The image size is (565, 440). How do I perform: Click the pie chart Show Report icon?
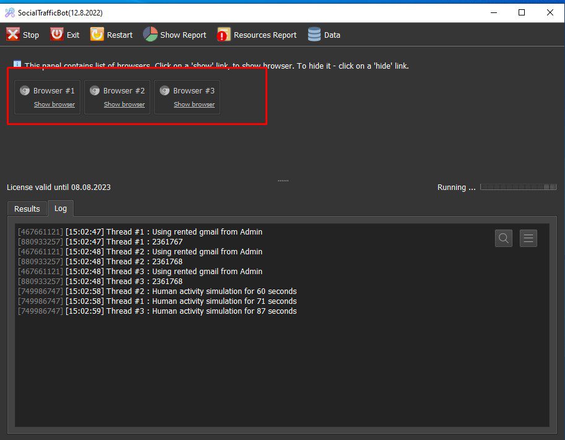coord(150,35)
